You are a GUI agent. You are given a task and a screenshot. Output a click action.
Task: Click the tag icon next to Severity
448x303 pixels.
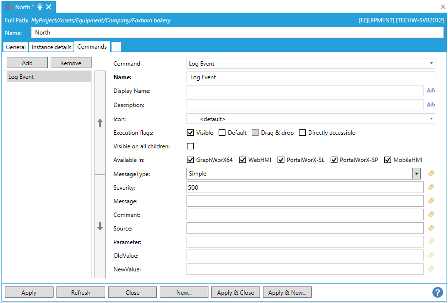point(430,187)
